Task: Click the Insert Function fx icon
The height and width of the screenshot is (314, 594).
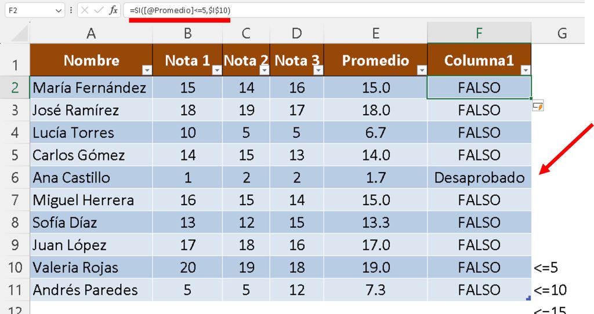Action: tap(113, 10)
